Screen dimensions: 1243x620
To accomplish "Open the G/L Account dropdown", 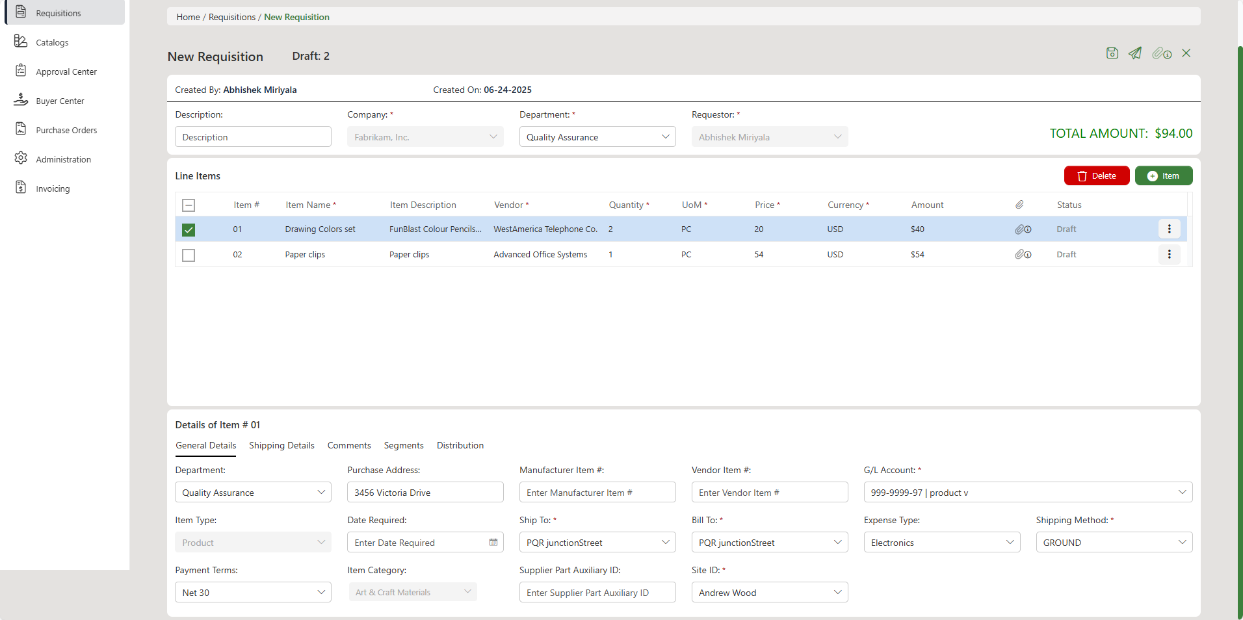I will (1028, 492).
